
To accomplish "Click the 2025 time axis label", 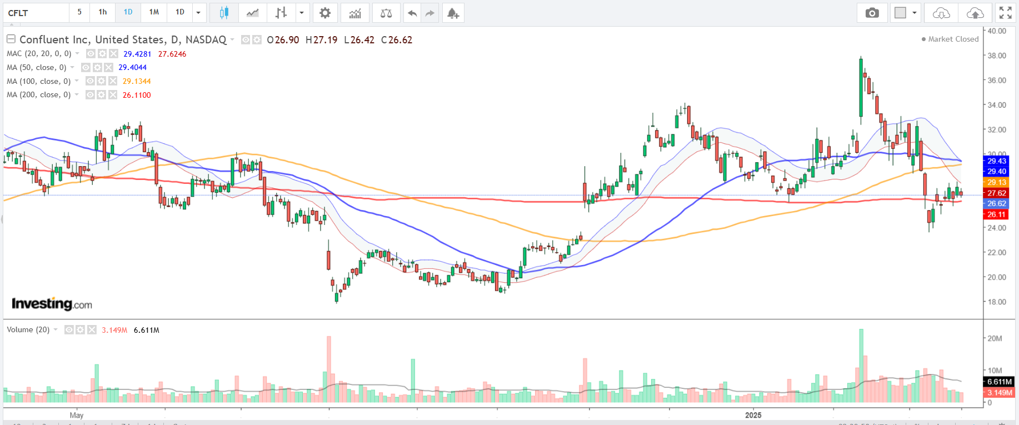I will 753,415.
